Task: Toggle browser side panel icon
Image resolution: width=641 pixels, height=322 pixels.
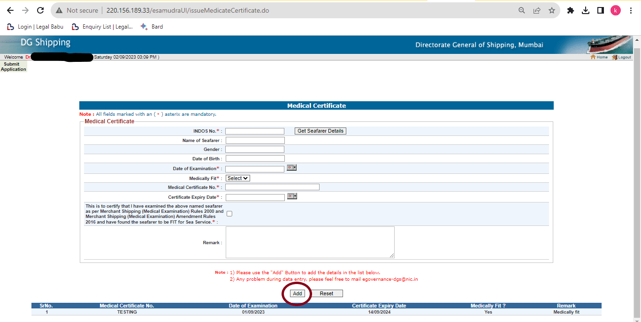Action: [x=600, y=10]
